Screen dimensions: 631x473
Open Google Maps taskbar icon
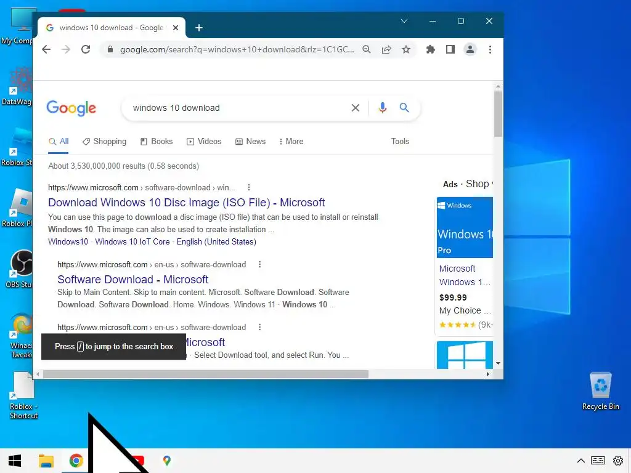167,461
